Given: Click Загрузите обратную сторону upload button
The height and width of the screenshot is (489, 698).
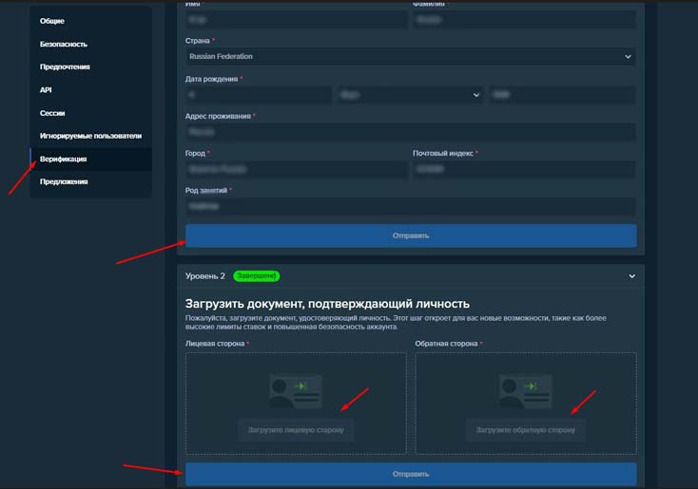Looking at the screenshot, I should coord(525,430).
